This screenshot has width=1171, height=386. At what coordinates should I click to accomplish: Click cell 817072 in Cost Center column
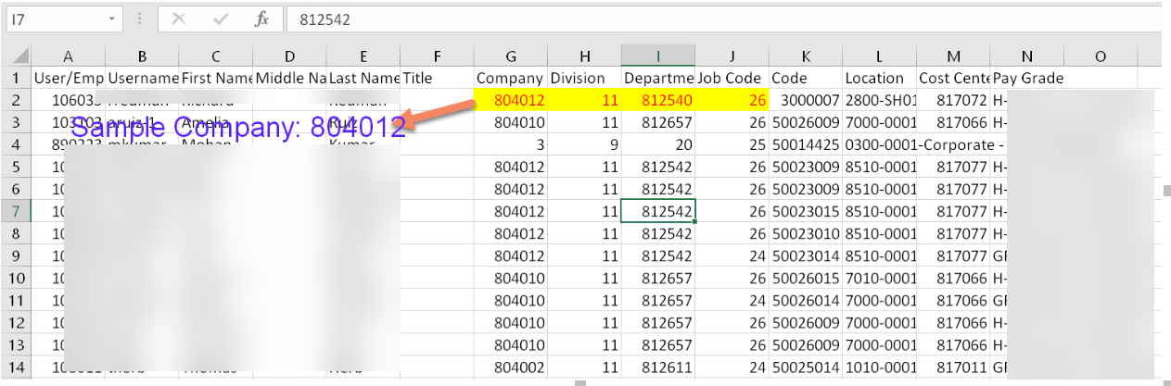click(x=953, y=100)
